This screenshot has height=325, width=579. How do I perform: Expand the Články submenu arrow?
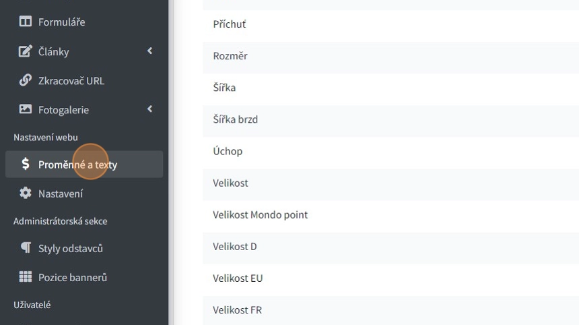(150, 51)
